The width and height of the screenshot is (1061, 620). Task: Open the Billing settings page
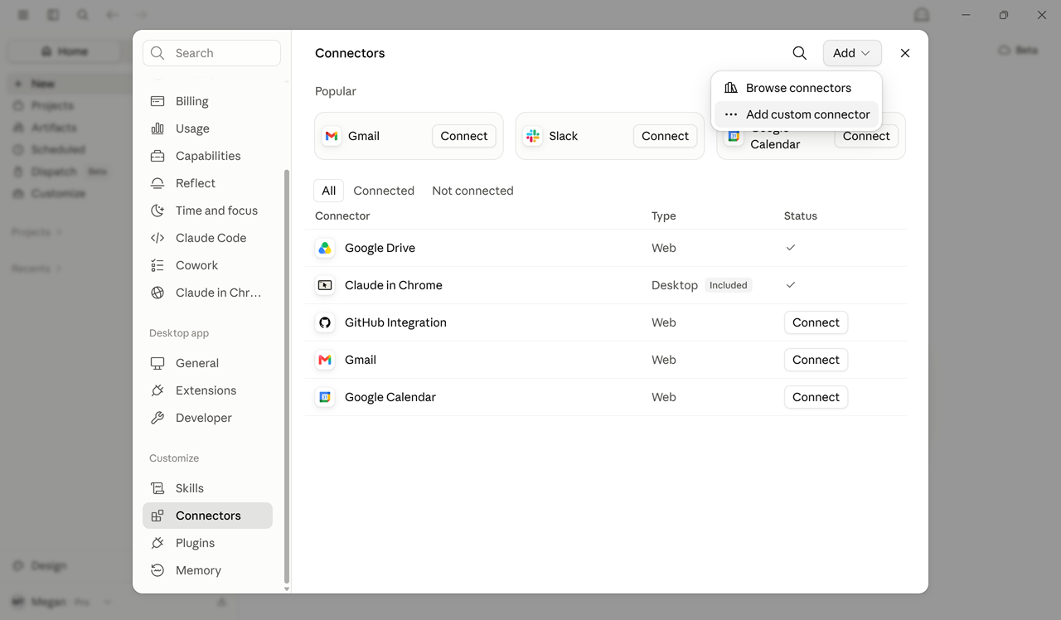tap(207, 101)
